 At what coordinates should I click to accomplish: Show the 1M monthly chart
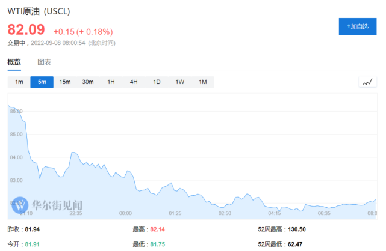pyautogui.click(x=202, y=82)
